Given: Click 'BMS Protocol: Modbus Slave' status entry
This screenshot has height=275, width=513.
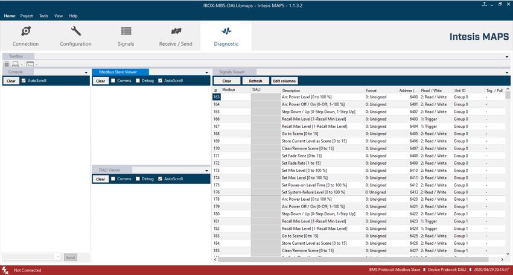Looking at the screenshot, I should tap(395, 270).
